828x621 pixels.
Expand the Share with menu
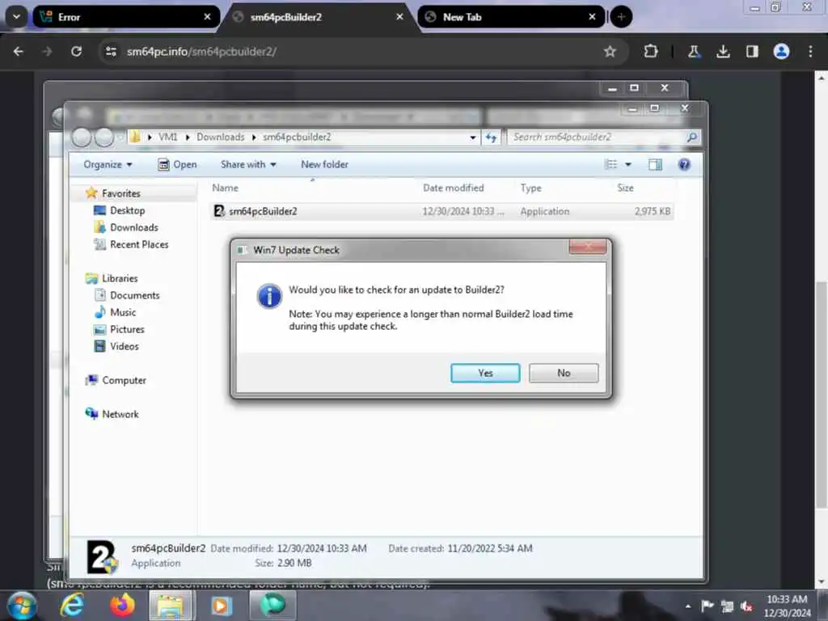tap(248, 165)
